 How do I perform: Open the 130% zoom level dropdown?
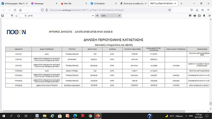click(x=111, y=16)
